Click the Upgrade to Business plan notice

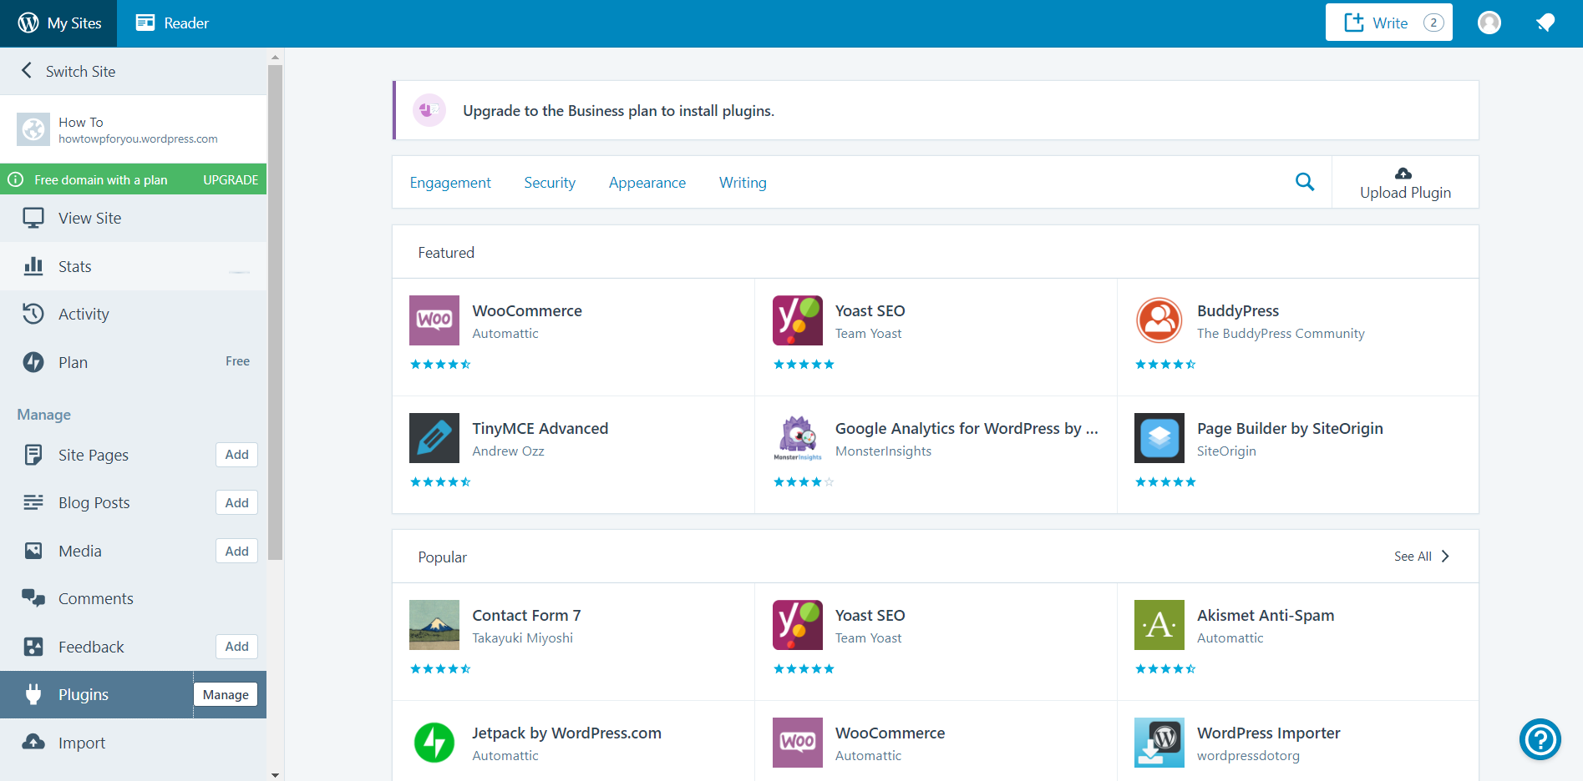coord(936,110)
